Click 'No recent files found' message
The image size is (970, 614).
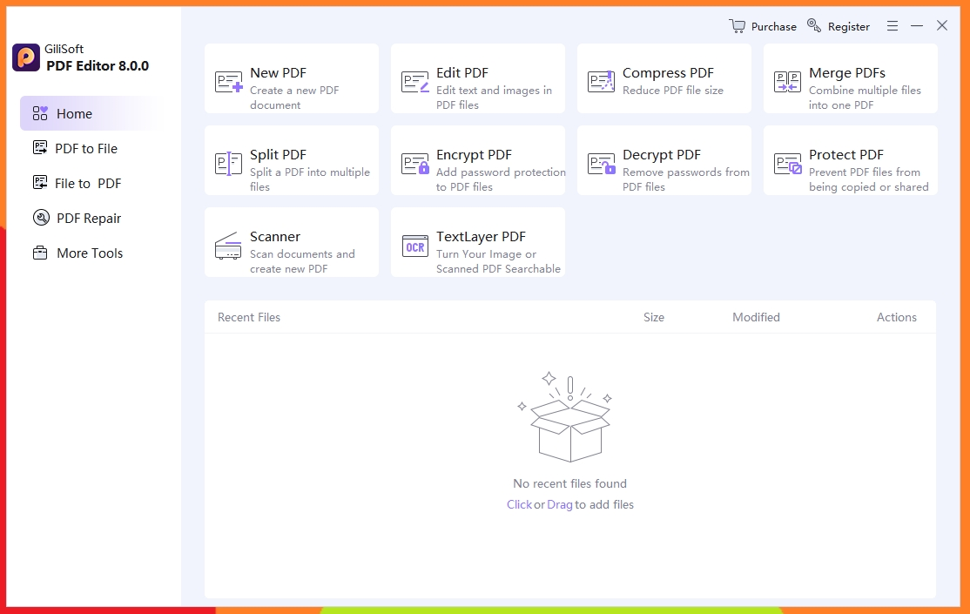pyautogui.click(x=569, y=483)
